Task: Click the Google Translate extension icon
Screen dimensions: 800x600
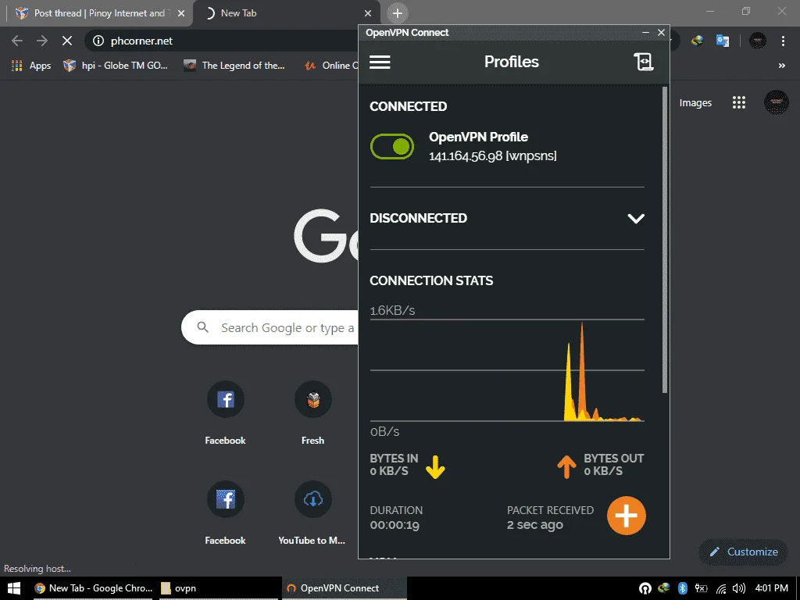Action: (723, 41)
